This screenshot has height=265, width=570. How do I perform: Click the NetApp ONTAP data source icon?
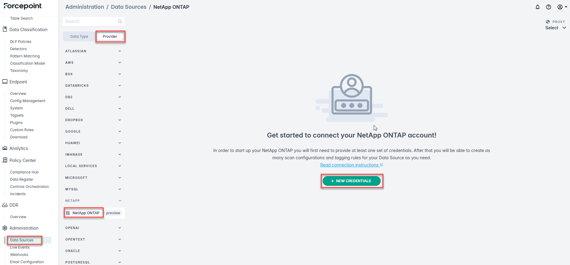68,213
